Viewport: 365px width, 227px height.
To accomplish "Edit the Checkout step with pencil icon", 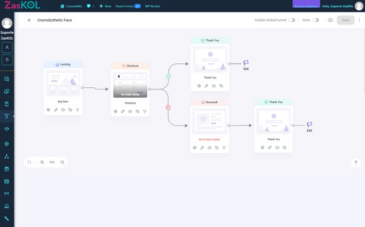I will point(123,111).
